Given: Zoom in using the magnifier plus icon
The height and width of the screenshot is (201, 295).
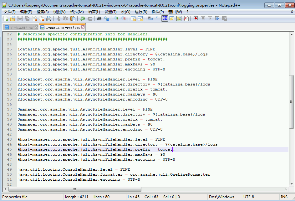Looking at the screenshot, I should click(116, 18).
